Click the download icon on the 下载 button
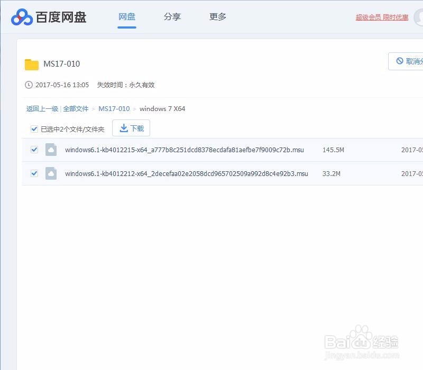Viewport: 423px width, 370px height. pos(125,127)
